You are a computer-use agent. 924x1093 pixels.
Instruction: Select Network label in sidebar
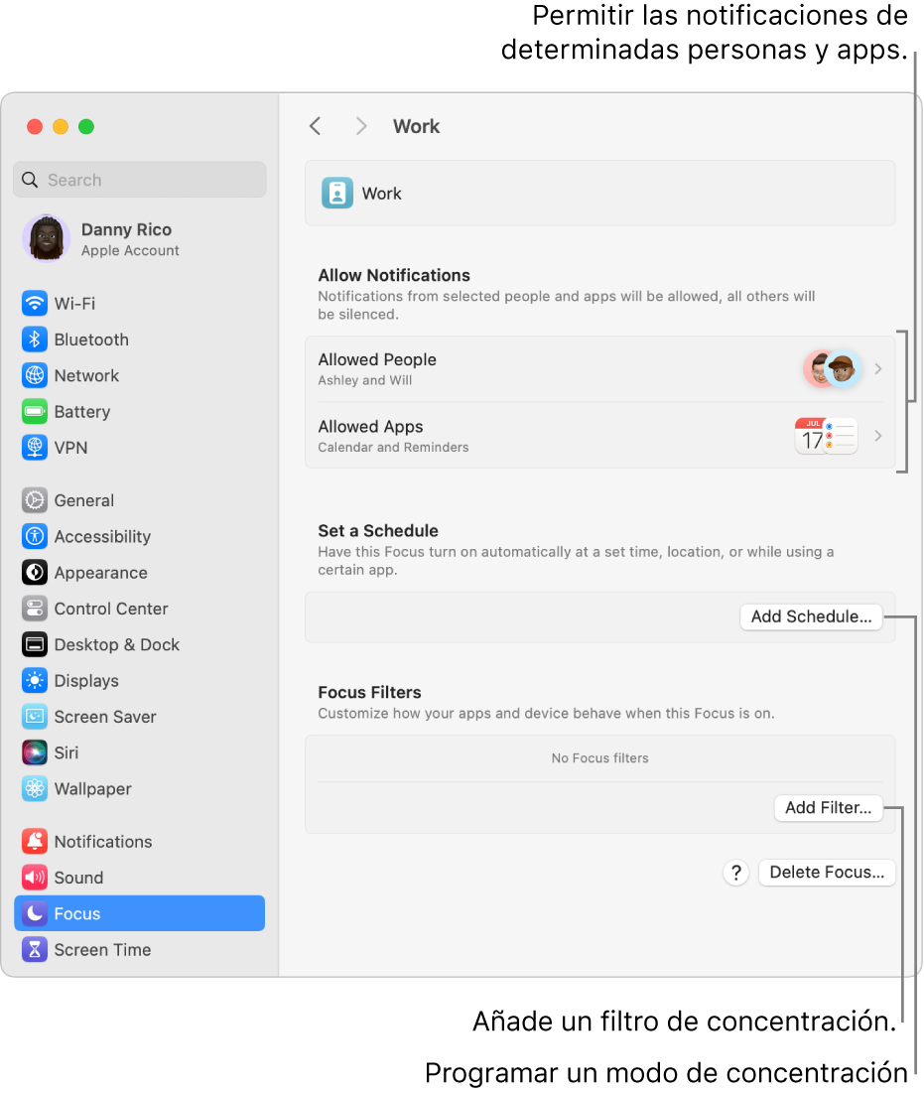[x=86, y=375]
